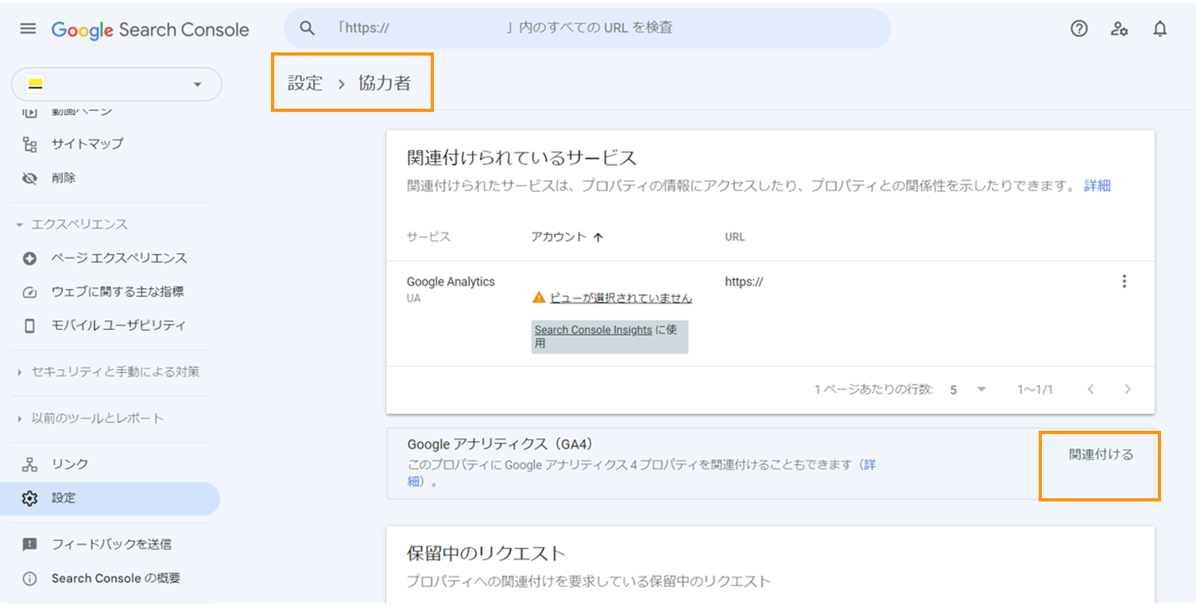Click the Google Search Console logo
This screenshot has width=1196, height=607.
pos(150,30)
